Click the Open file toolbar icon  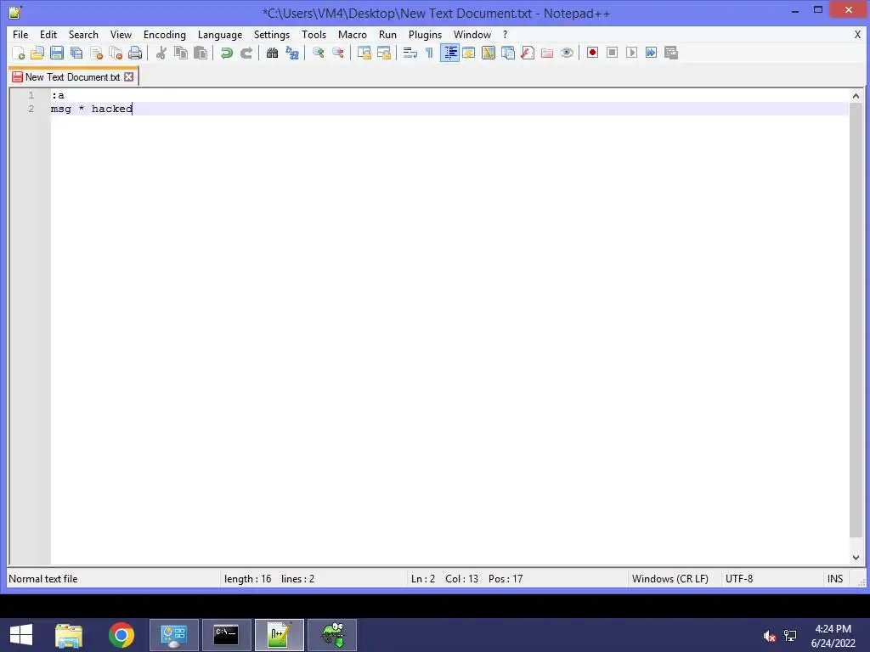point(37,53)
